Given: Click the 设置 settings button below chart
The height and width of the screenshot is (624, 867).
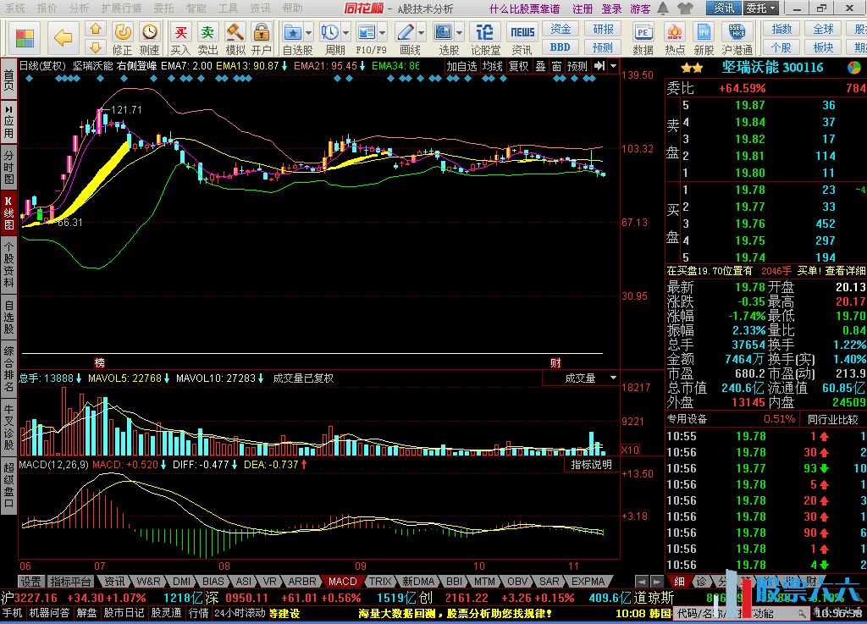Looking at the screenshot, I should pyautogui.click(x=31, y=582).
